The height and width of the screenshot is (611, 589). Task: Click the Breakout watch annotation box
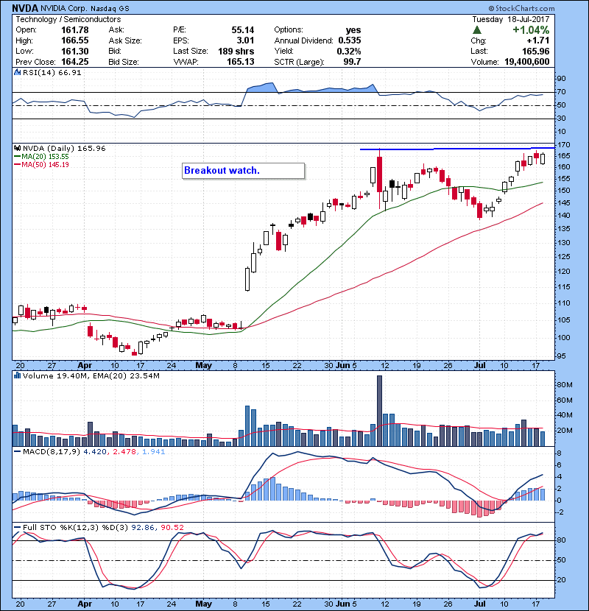(243, 171)
